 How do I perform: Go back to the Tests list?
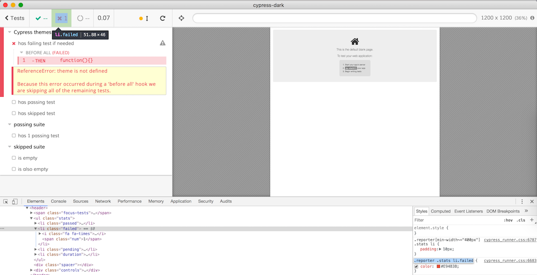(x=15, y=18)
